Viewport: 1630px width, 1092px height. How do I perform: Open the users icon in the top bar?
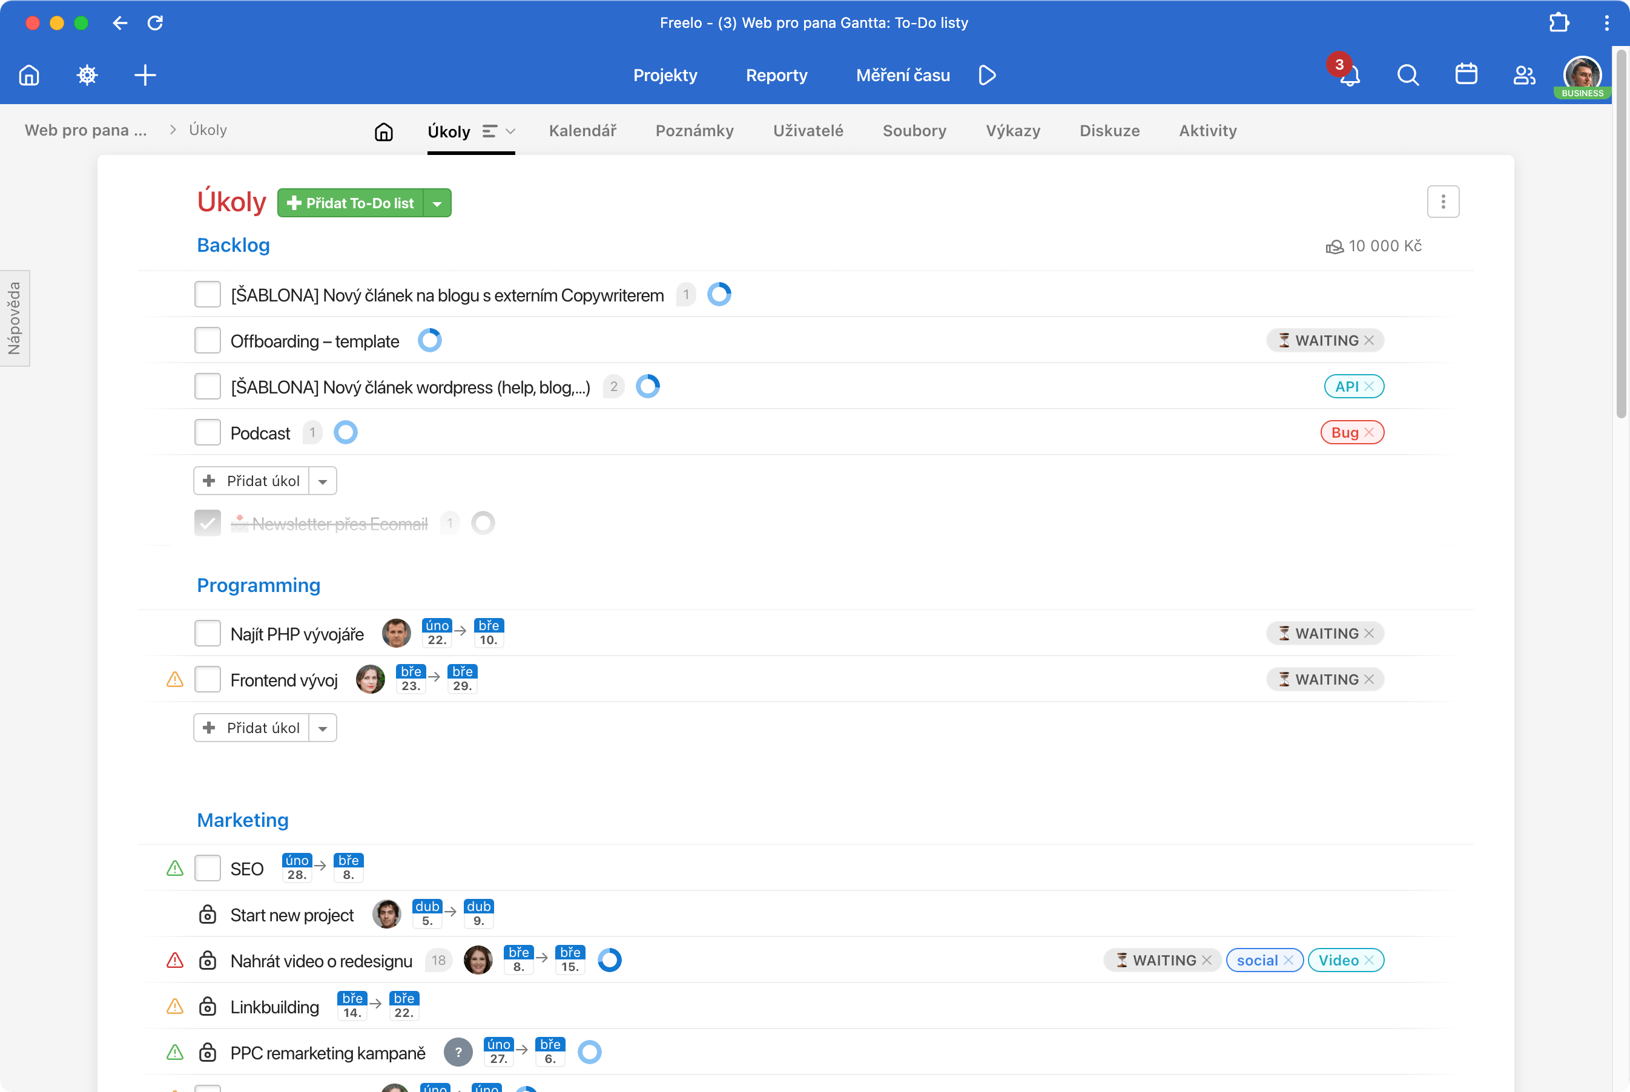tap(1524, 74)
